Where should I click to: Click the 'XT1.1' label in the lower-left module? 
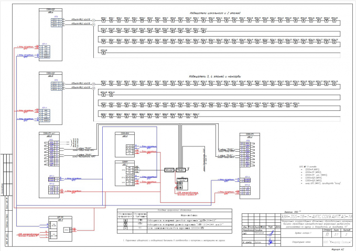[x=52, y=176]
